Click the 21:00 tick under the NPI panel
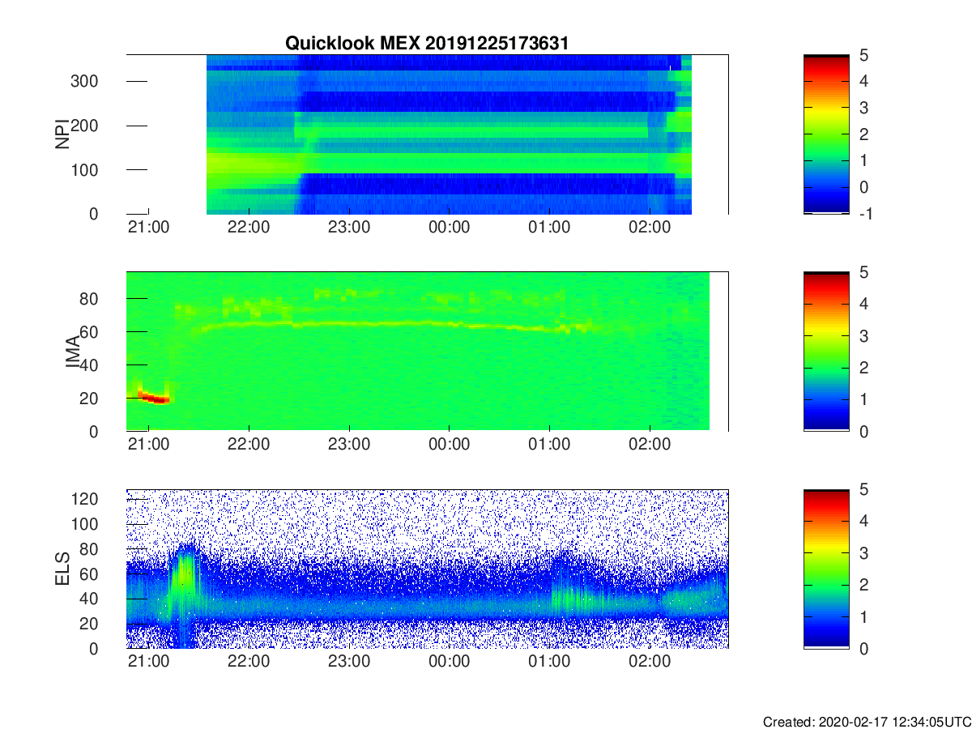The height and width of the screenshot is (729, 972). (x=148, y=227)
